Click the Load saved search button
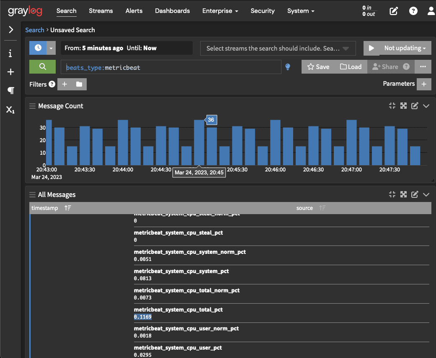 pos(351,67)
